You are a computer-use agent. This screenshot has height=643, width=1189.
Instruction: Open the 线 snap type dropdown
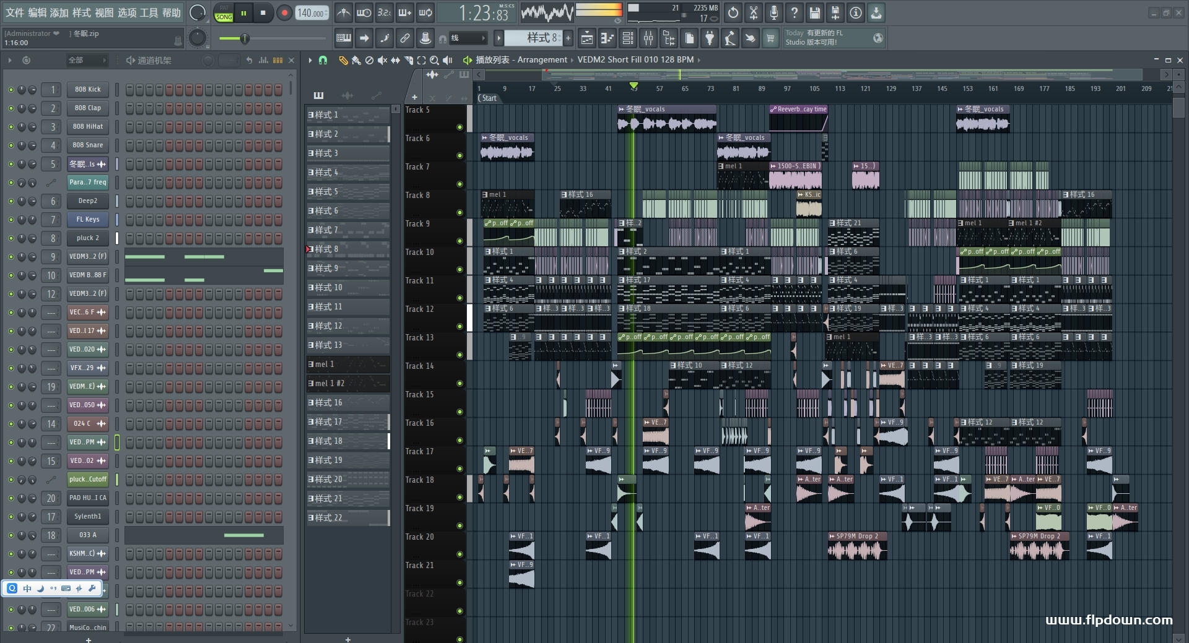pos(468,38)
